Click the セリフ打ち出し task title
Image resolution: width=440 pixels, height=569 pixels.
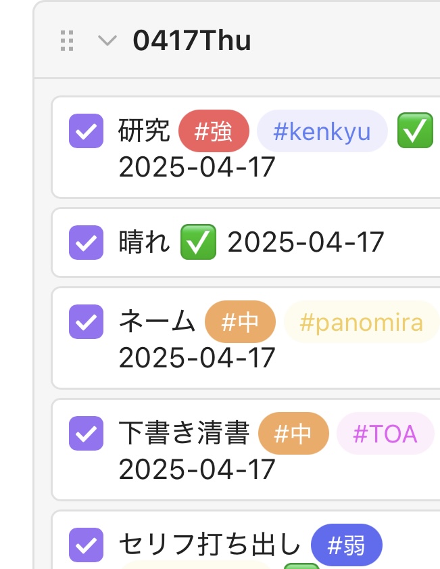point(210,545)
